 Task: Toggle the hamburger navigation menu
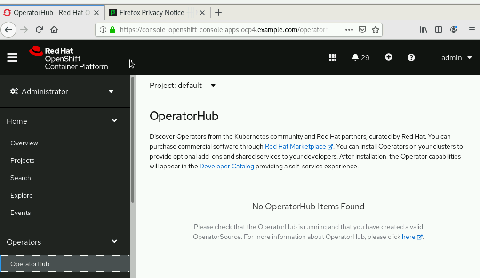pos(12,57)
